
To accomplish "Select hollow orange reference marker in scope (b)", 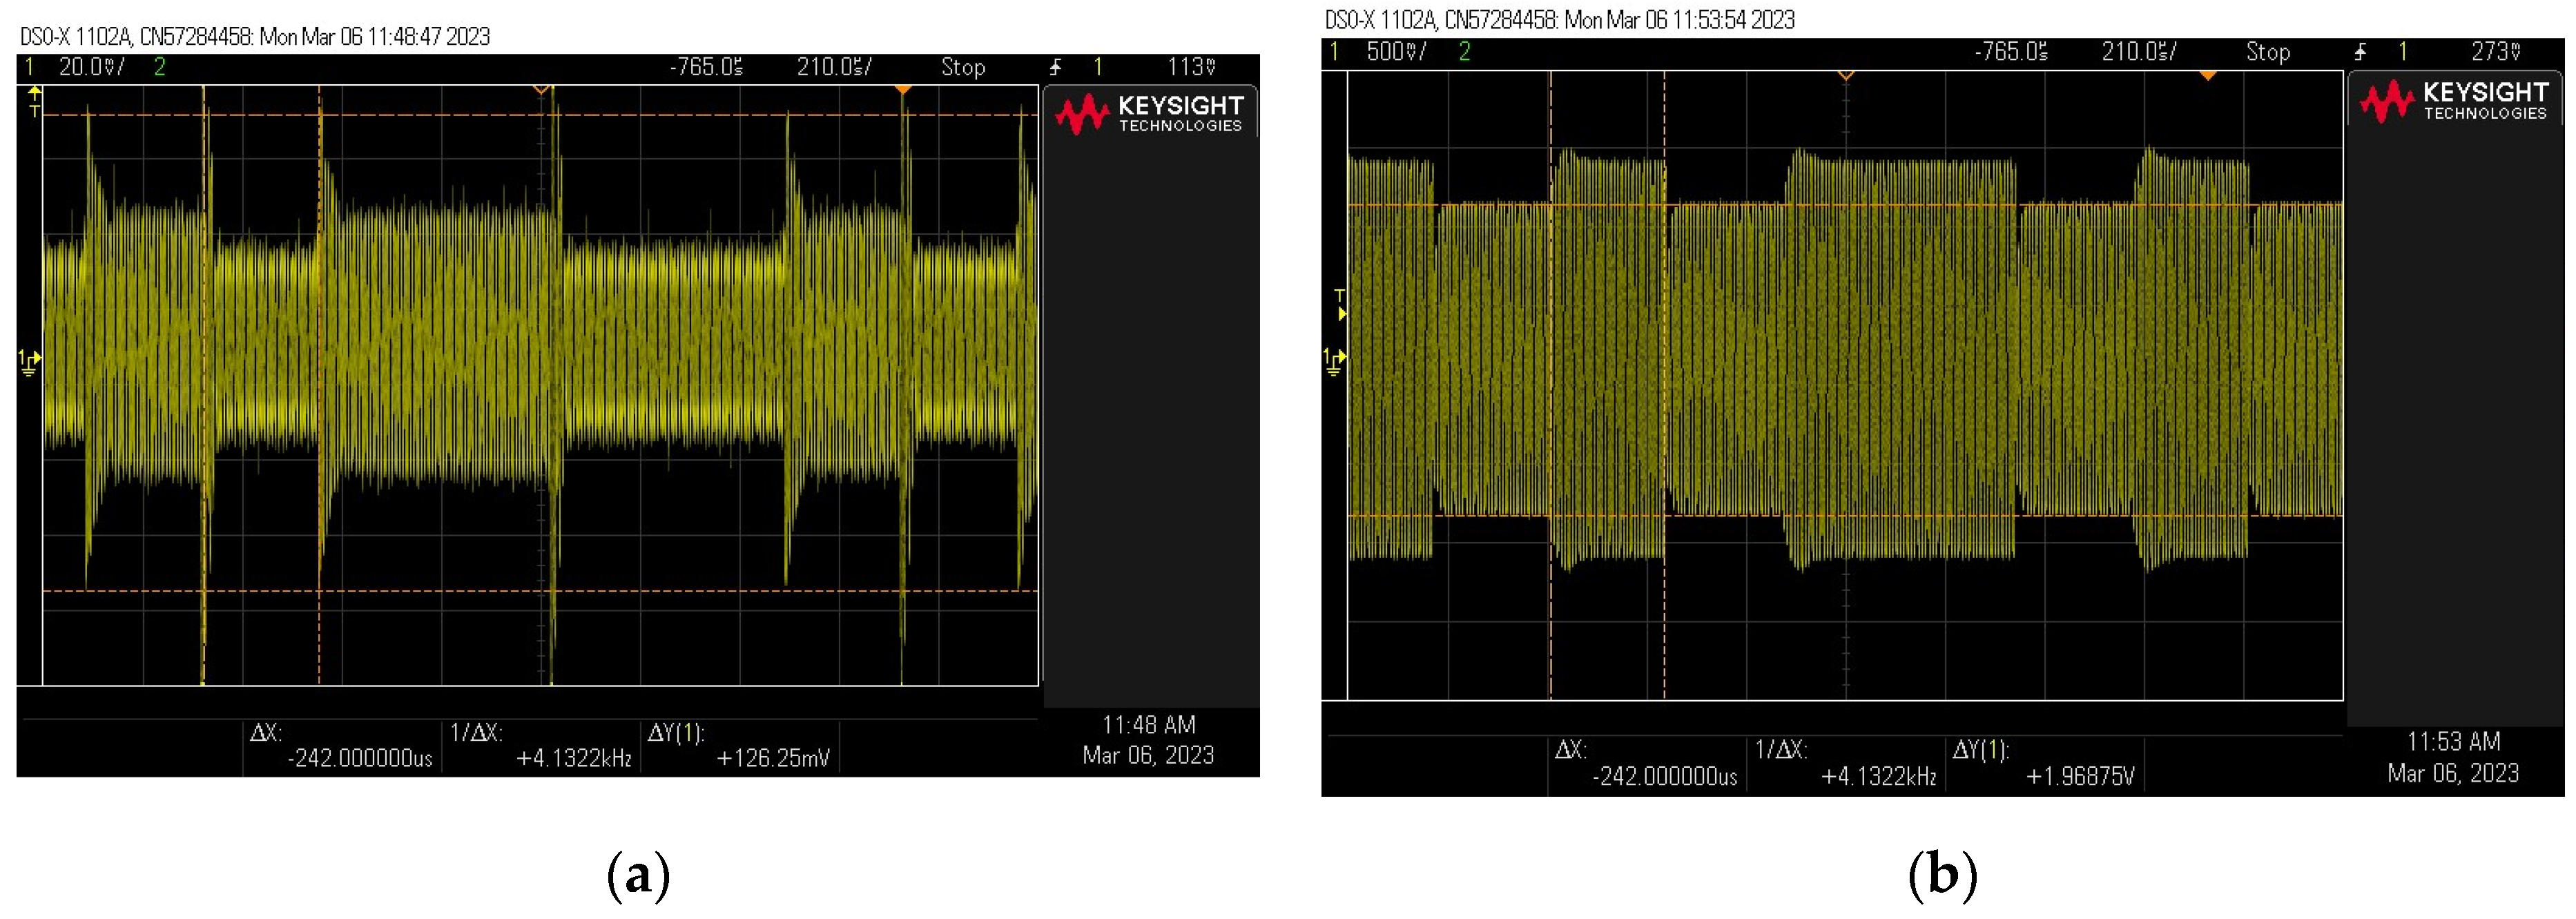I will click(1846, 76).
